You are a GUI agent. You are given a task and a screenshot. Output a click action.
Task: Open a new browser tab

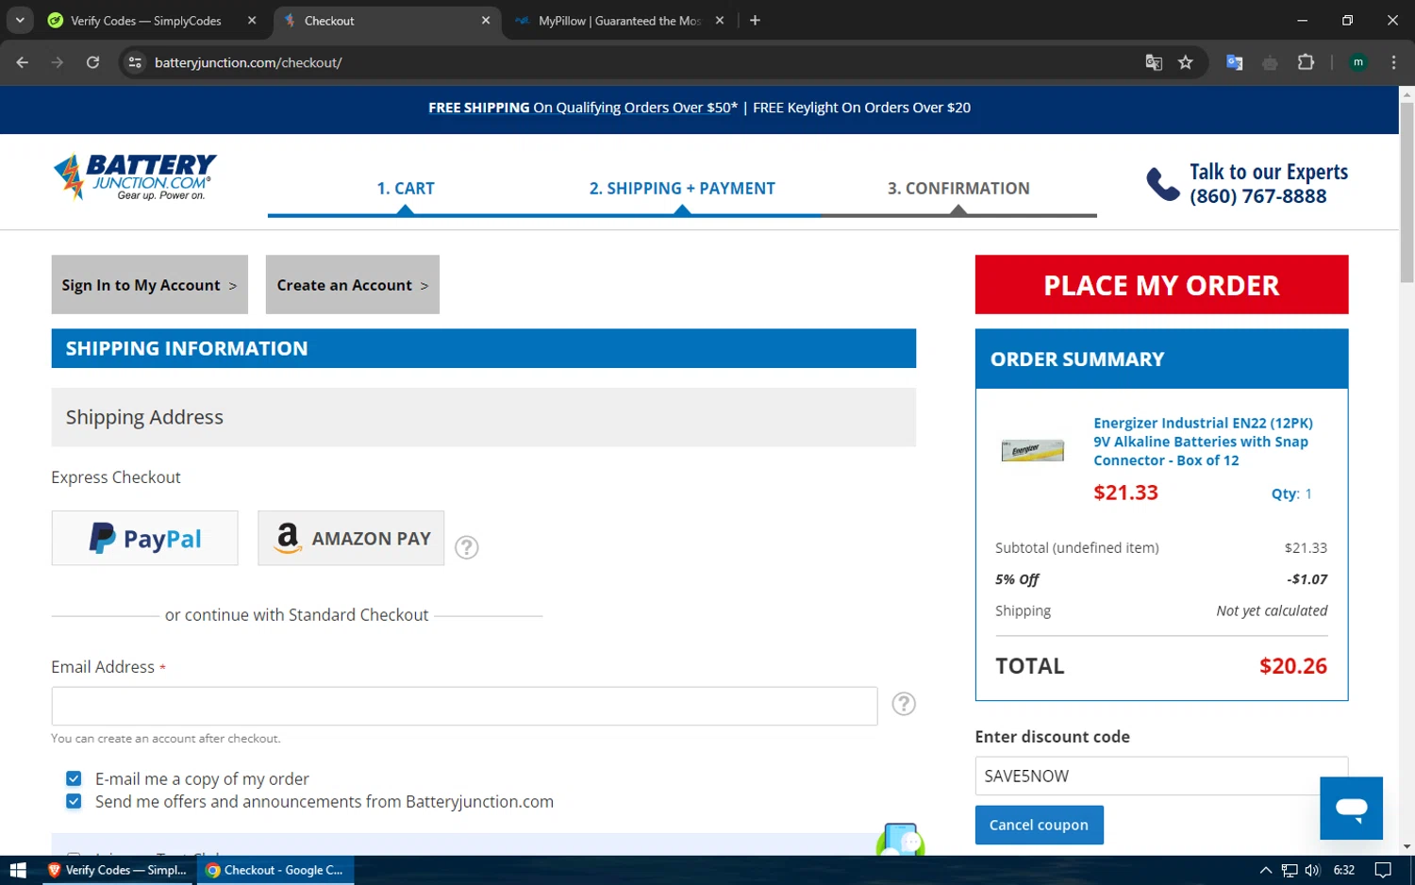coord(755,20)
